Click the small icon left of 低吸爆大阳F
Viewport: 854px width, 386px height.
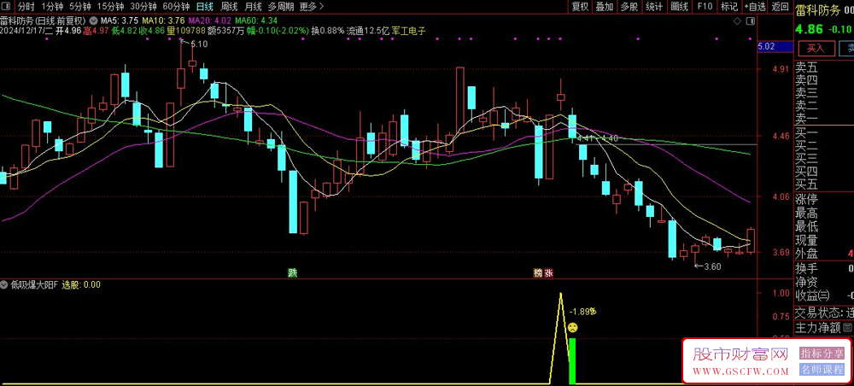4,284
